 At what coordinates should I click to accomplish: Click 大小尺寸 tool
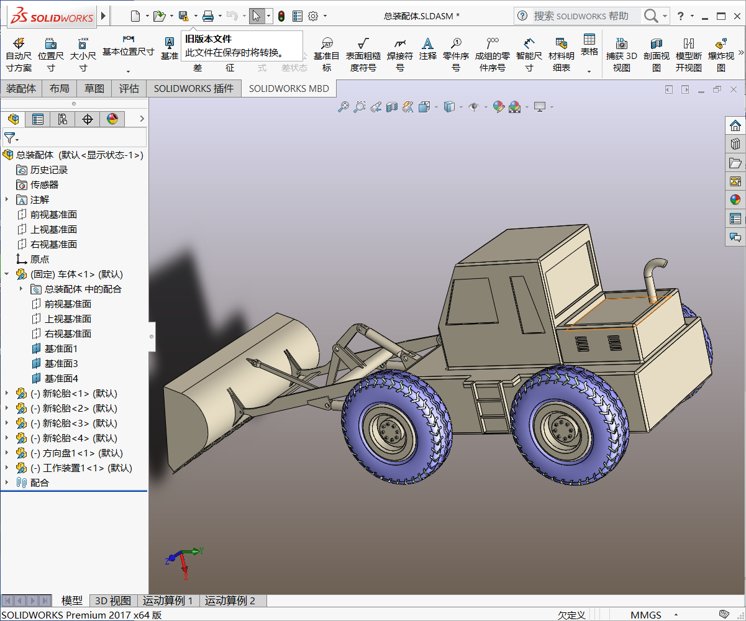point(83,54)
